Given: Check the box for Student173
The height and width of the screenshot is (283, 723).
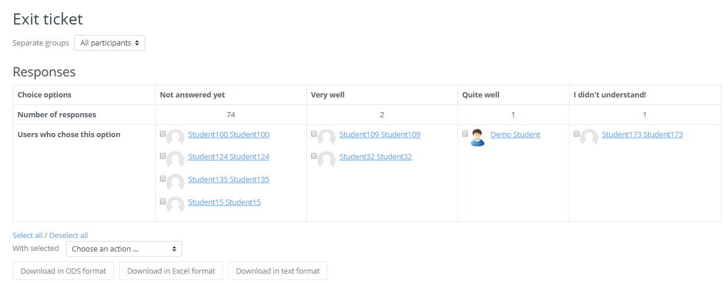Looking at the screenshot, I should [577, 134].
